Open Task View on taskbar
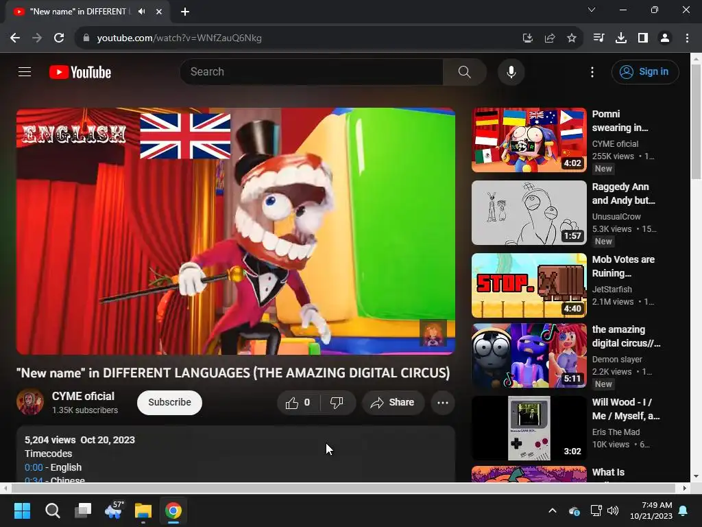Screen dimensions: 702x527 (83, 511)
